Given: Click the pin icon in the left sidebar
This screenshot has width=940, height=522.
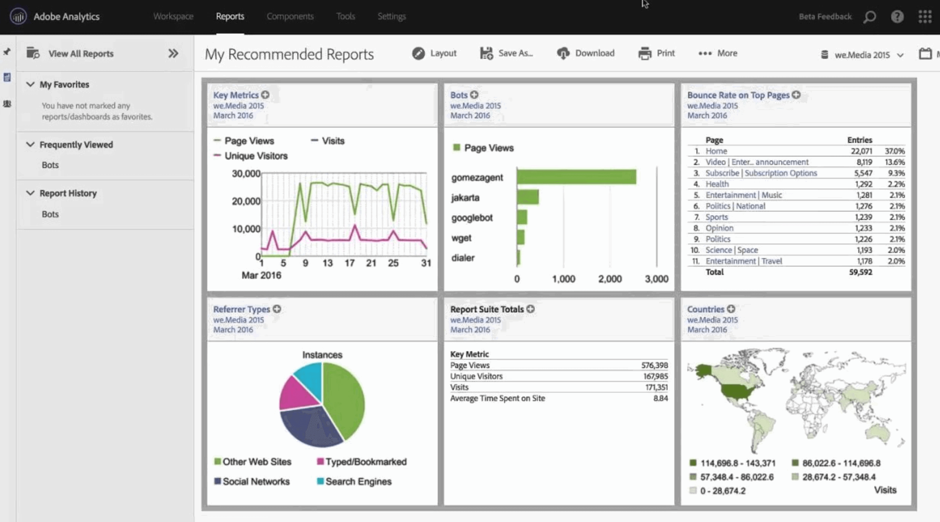Looking at the screenshot, I should point(6,52).
